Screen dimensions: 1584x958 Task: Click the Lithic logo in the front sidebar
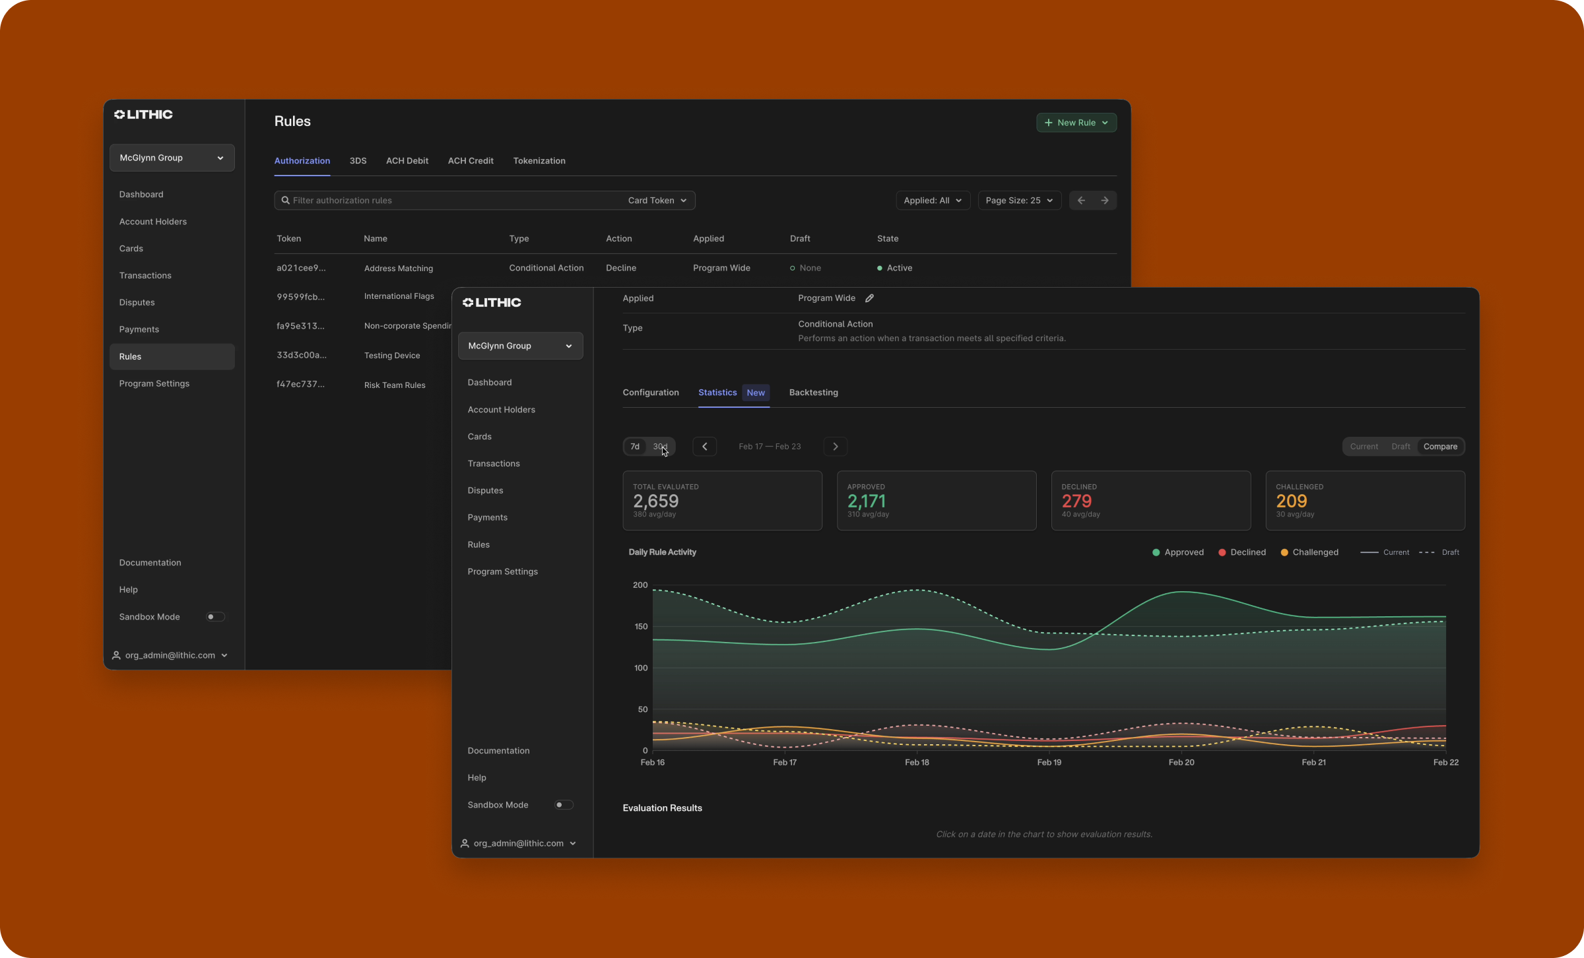click(491, 302)
